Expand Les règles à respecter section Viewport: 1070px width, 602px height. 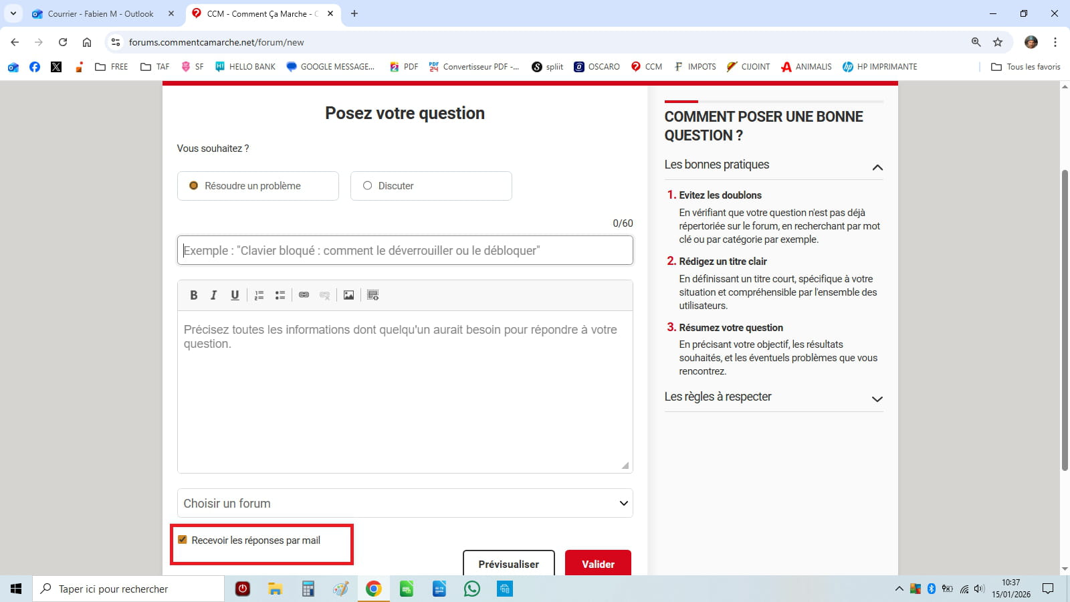coord(877,398)
